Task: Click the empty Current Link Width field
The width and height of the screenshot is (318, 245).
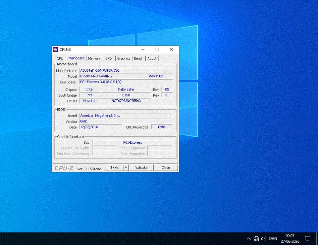Action: (105, 148)
